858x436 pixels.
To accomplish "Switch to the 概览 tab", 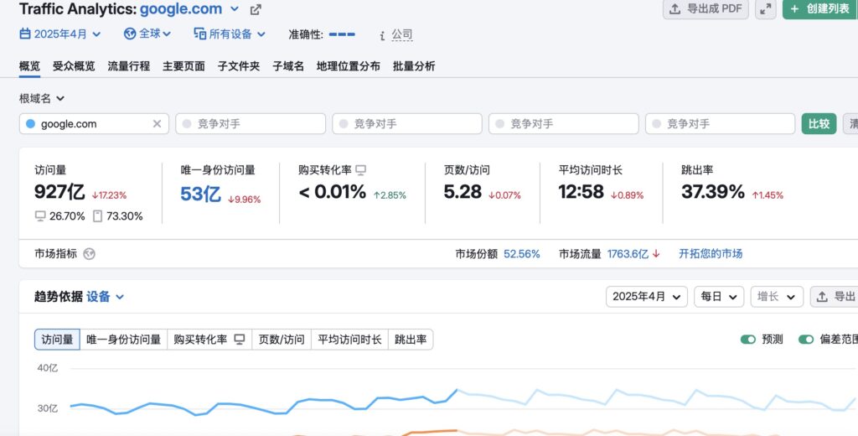I will tap(29, 66).
